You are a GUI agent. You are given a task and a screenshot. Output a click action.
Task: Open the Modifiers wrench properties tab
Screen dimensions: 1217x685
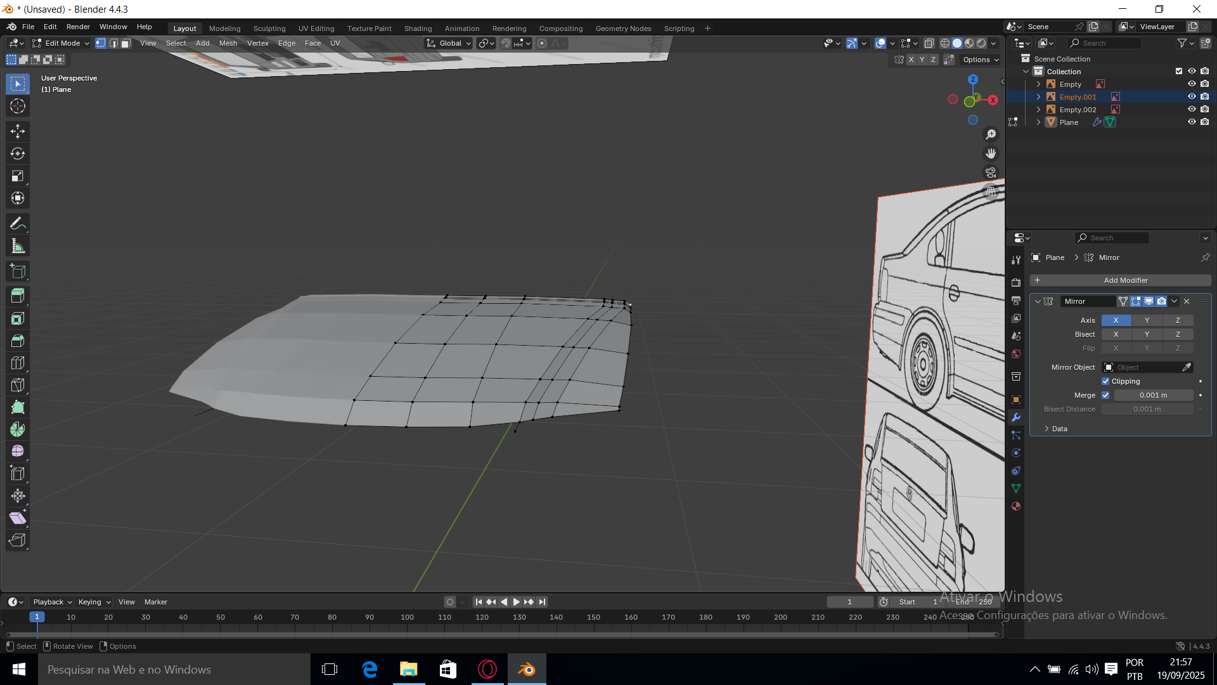click(1016, 417)
